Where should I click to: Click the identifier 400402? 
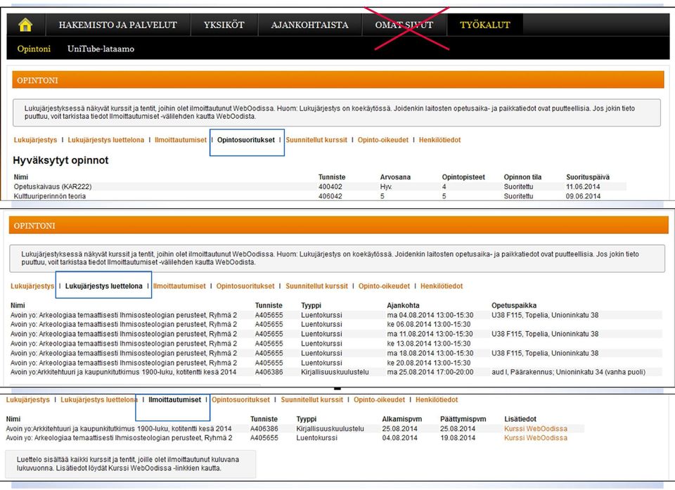click(330, 186)
